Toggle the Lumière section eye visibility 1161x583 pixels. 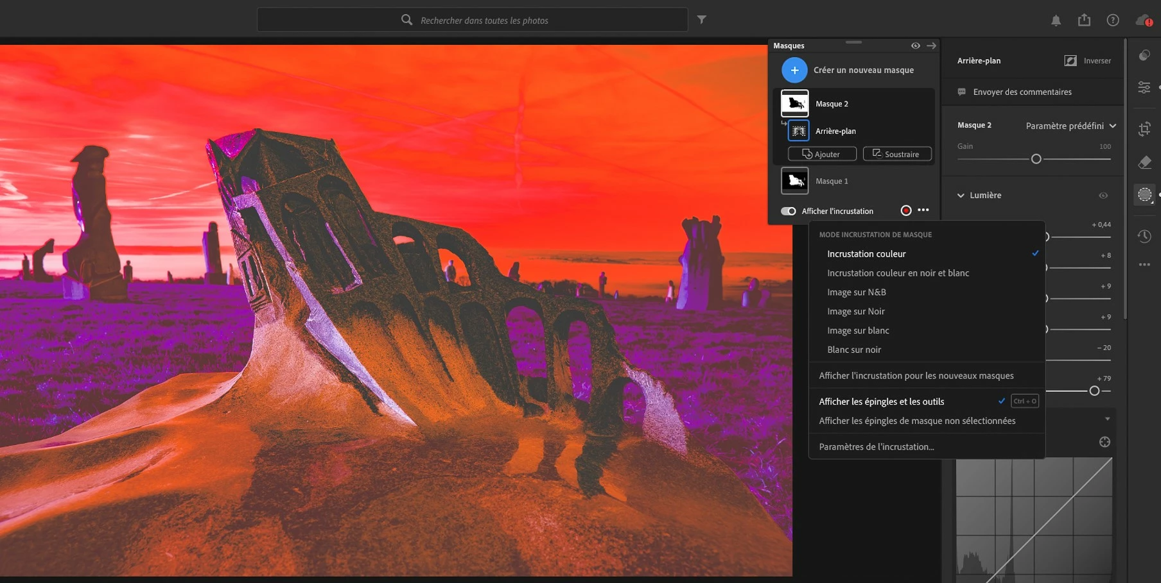tap(1103, 196)
